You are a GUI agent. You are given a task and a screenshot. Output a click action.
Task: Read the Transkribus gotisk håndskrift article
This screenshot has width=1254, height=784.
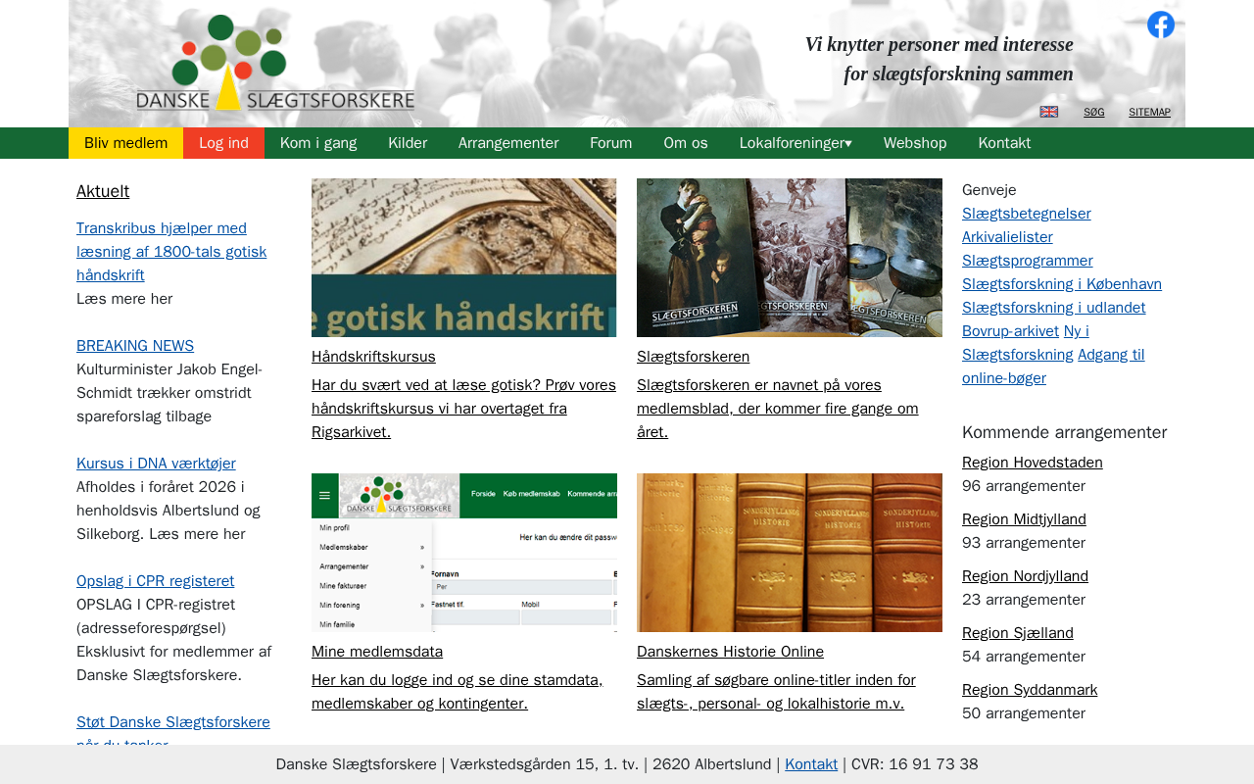[171, 252]
